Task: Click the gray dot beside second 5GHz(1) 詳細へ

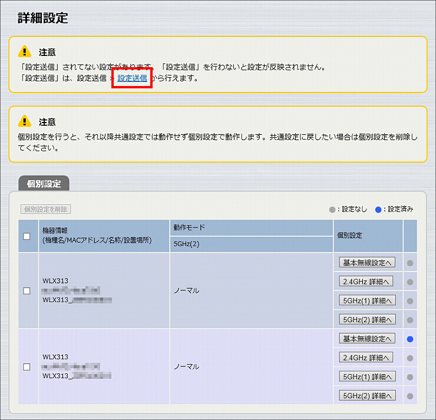Action: tap(410, 377)
